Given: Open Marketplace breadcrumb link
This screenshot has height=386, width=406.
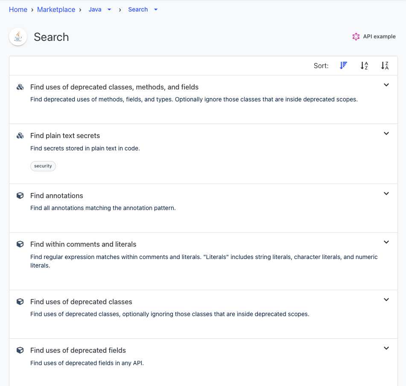Looking at the screenshot, I should [x=56, y=9].
